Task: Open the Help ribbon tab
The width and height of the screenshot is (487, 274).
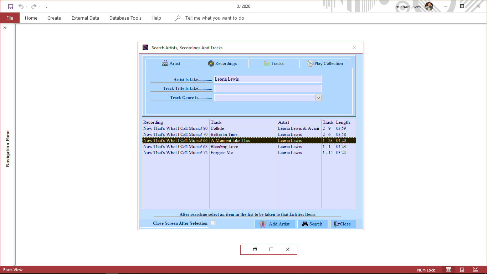Action: pos(156,18)
